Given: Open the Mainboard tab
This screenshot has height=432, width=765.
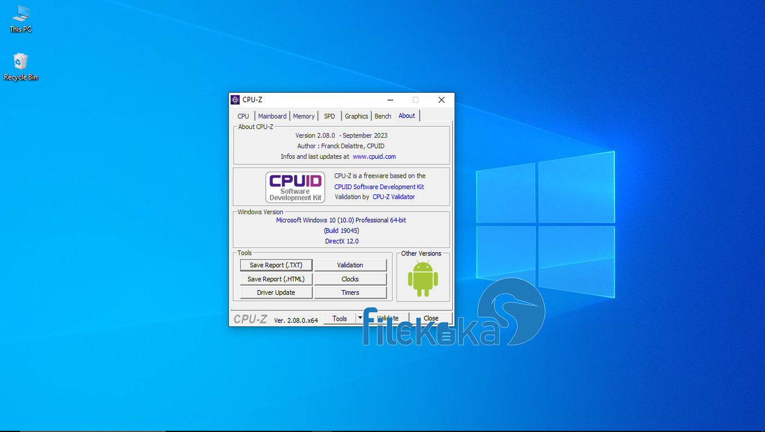Looking at the screenshot, I should pyautogui.click(x=272, y=116).
